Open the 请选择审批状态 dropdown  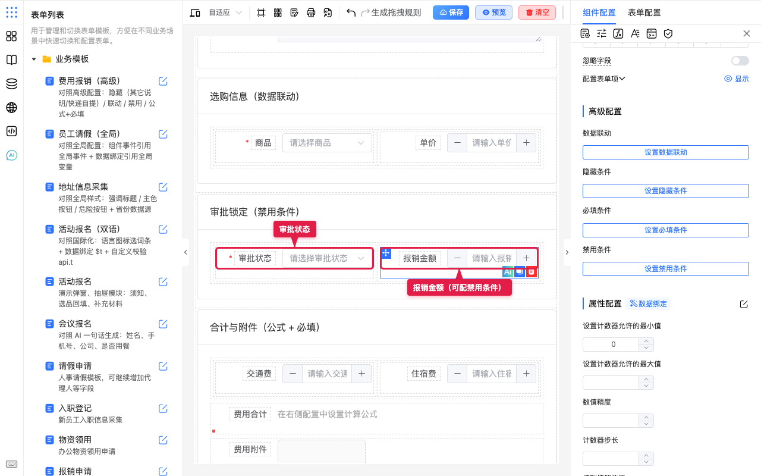(327, 258)
